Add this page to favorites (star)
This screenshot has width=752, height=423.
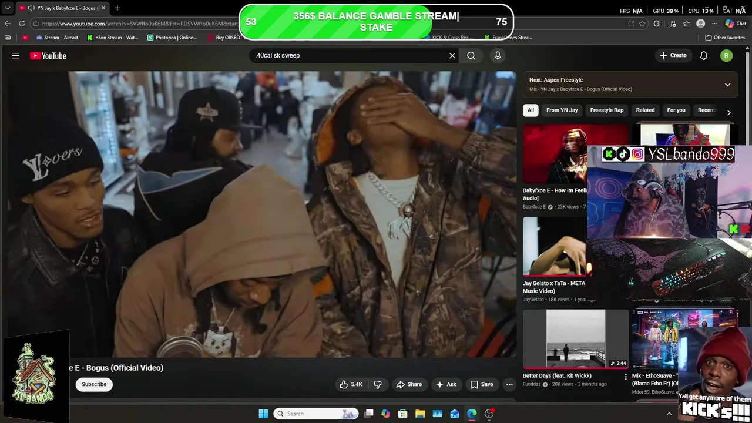click(643, 23)
